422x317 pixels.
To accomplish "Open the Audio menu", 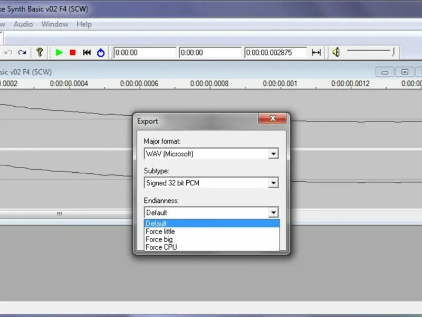I will (x=23, y=24).
